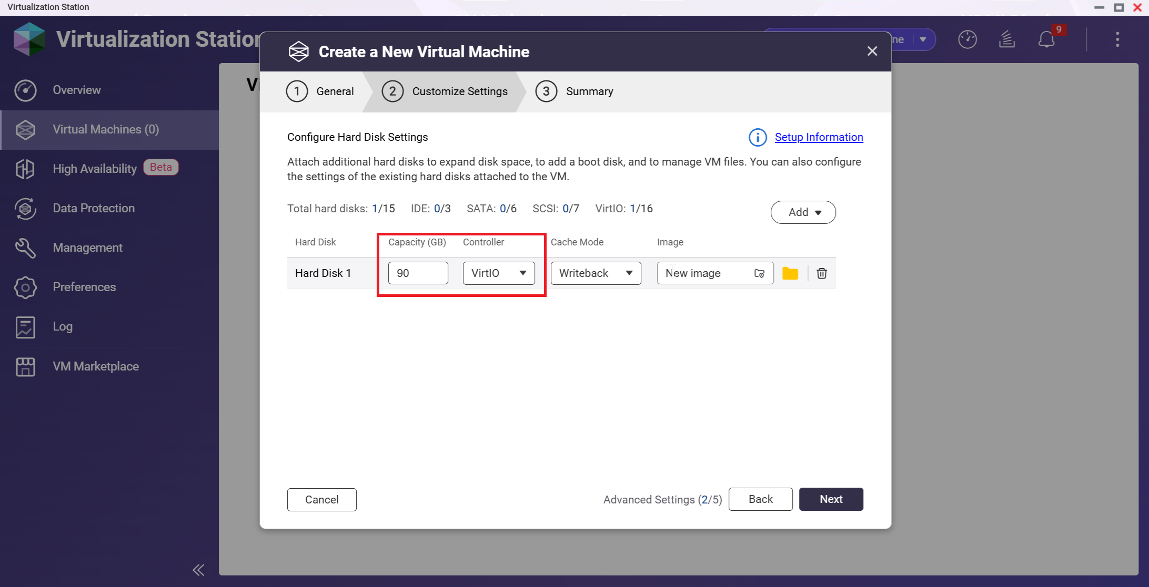The width and height of the screenshot is (1149, 587).
Task: Click the VirtIO: 1/16 count
Action: pyautogui.click(x=624, y=209)
